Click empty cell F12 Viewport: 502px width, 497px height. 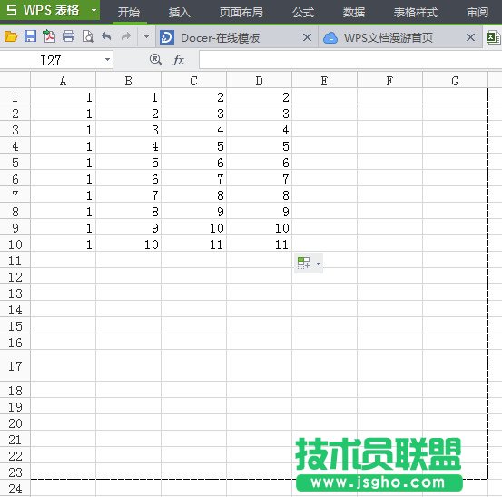[x=389, y=277]
